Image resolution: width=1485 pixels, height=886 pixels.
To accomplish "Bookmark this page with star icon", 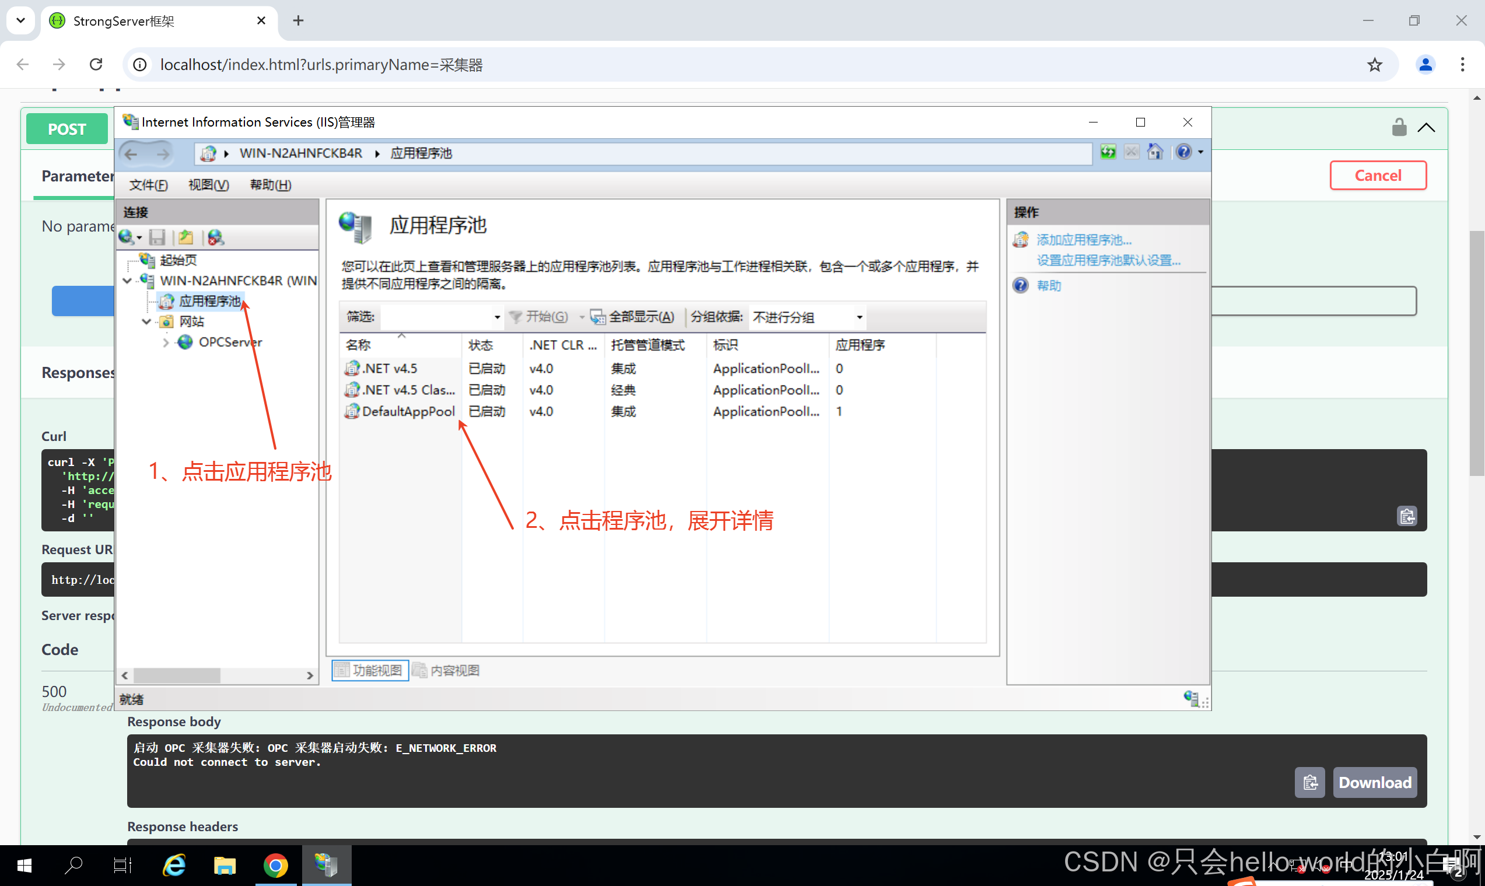I will [x=1375, y=65].
